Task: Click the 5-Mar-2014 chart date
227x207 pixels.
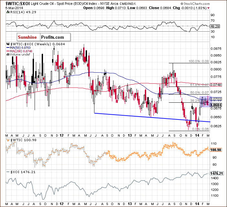Action: click(x=14, y=8)
